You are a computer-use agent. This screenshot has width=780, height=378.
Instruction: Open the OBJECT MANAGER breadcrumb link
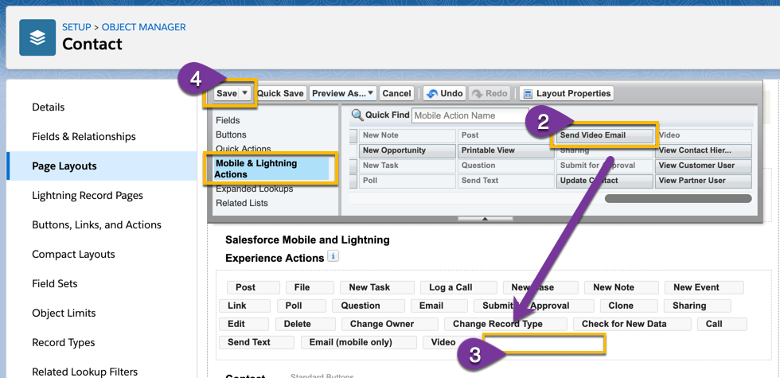click(x=144, y=27)
